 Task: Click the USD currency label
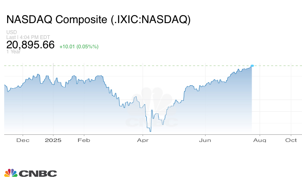click(x=11, y=32)
